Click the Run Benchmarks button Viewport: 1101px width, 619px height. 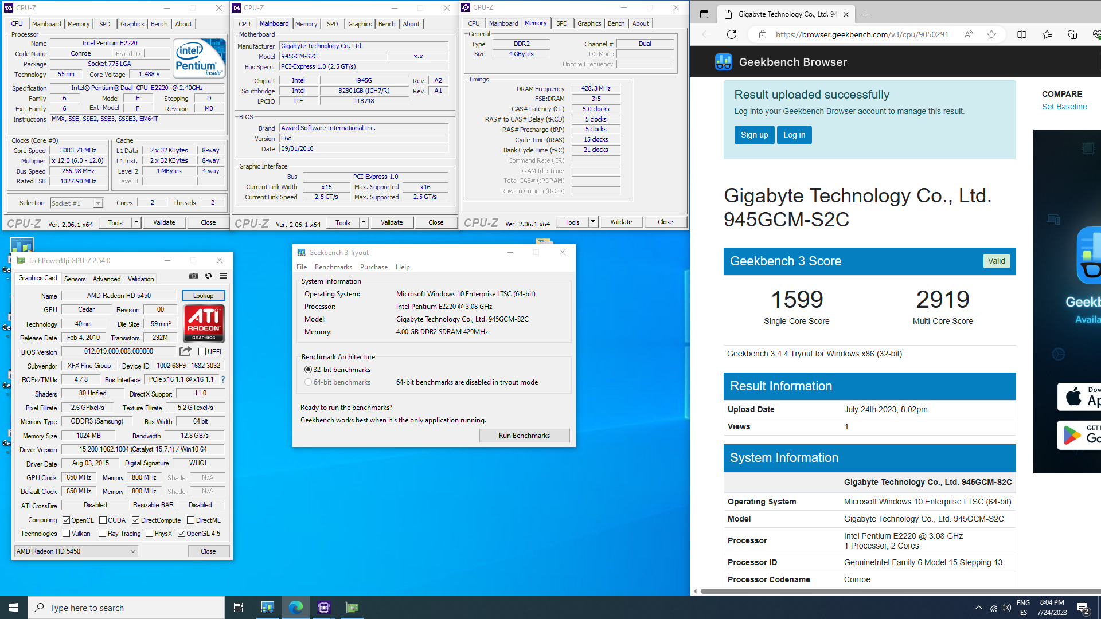[x=524, y=436]
